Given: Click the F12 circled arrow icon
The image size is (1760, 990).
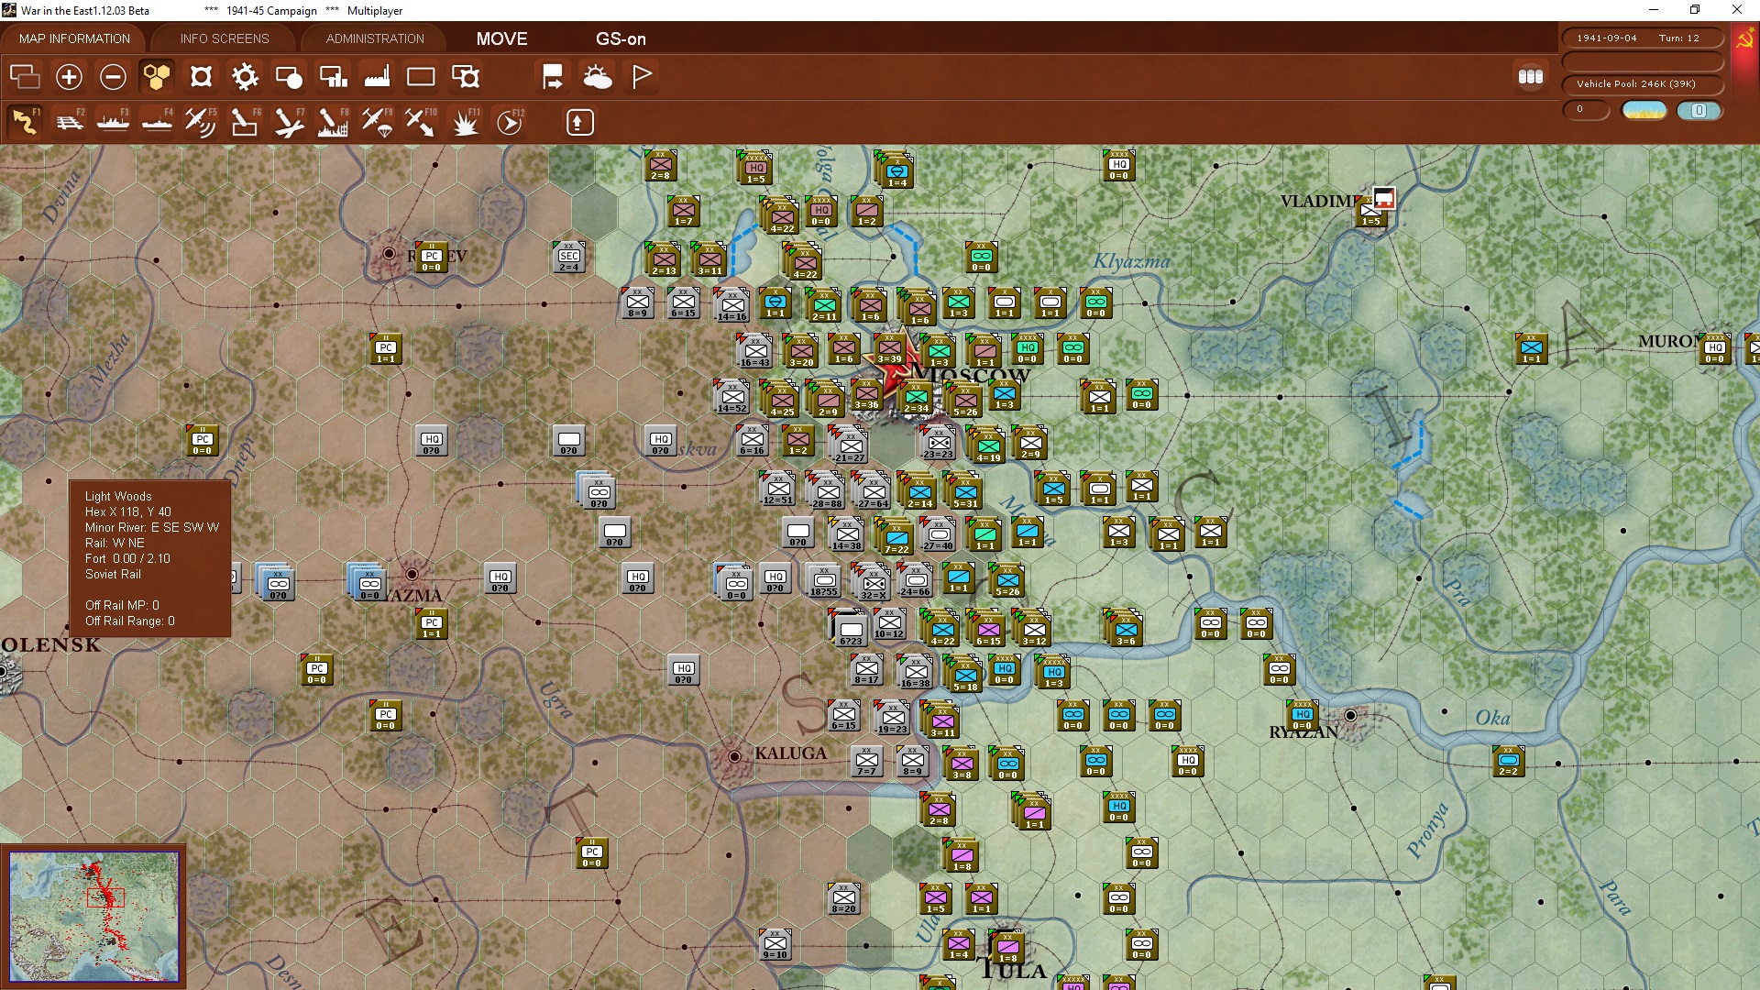Looking at the screenshot, I should pyautogui.click(x=510, y=122).
